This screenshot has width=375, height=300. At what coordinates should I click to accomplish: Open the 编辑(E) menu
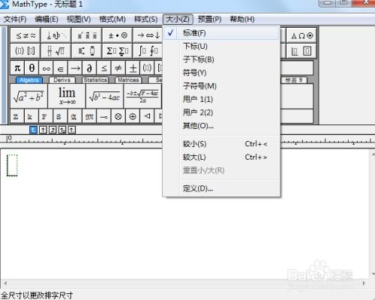point(46,19)
